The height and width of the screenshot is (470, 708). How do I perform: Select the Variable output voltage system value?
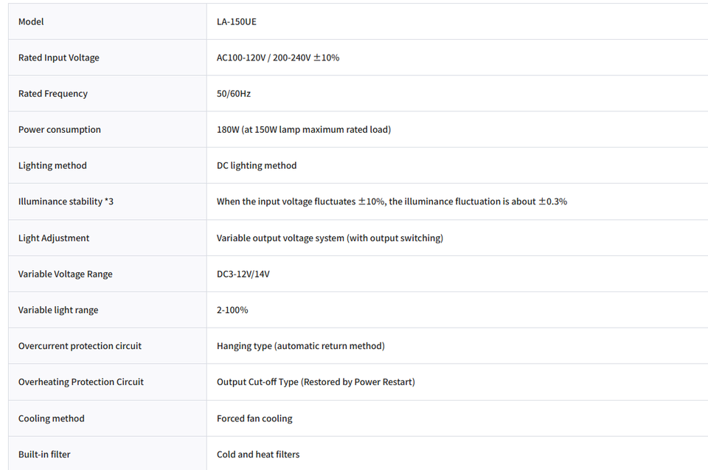330,238
